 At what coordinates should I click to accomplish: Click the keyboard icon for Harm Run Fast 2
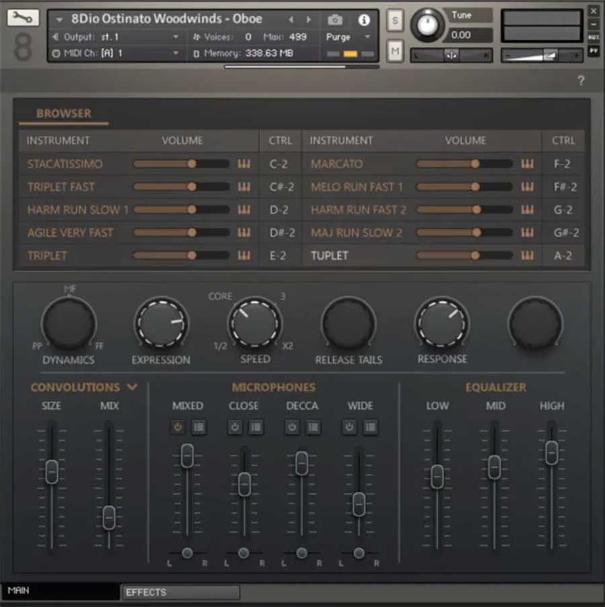click(527, 210)
